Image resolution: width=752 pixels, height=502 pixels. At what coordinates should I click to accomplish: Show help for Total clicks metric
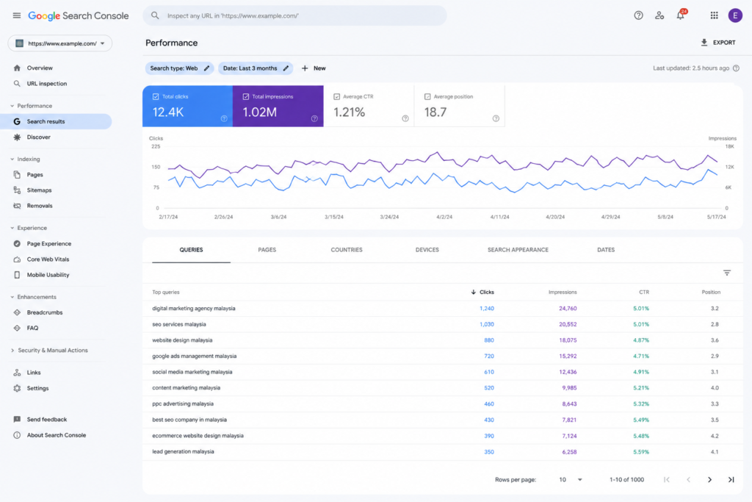pos(224,118)
